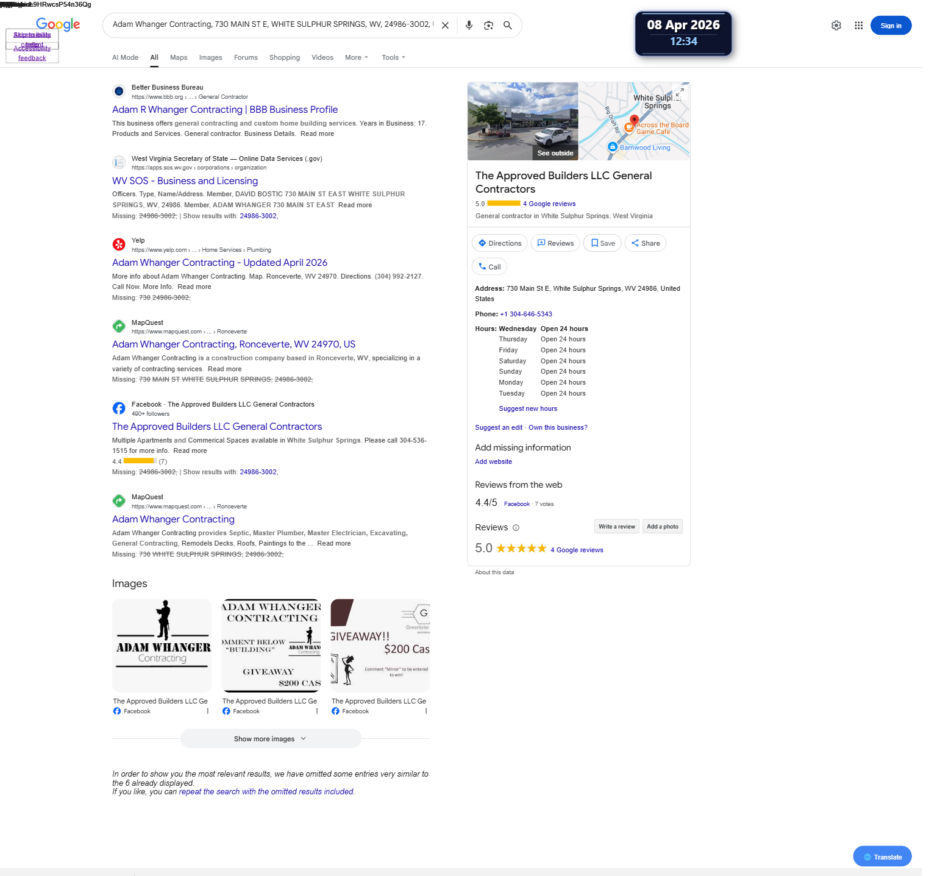This screenshot has width=929, height=876.
Task: Open 4 Google reviews near title
Action: (549, 204)
